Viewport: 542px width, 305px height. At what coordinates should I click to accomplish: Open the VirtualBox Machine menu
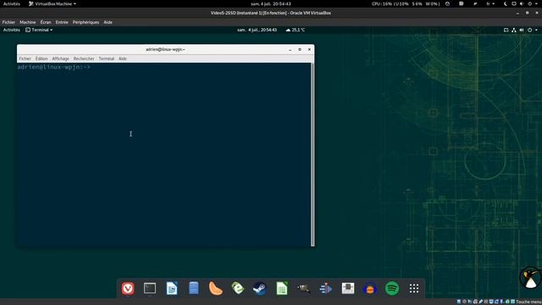(28, 22)
